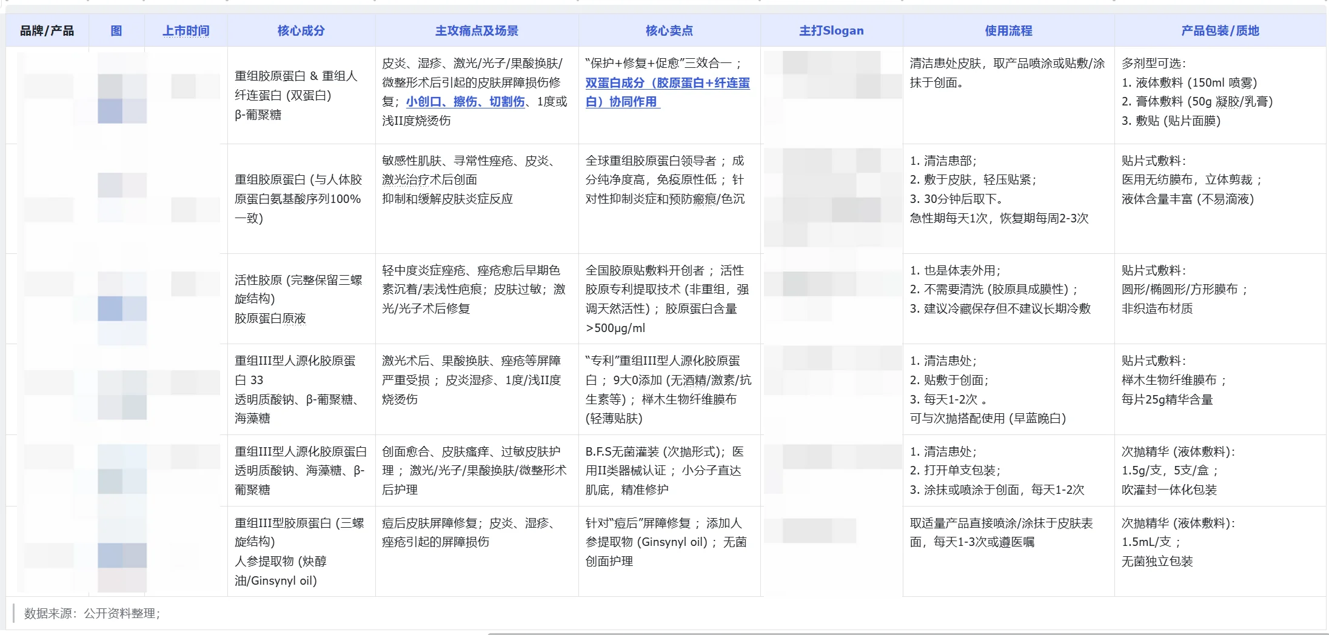This screenshot has height=635, width=1329.
Task: Click the 每天1-3次或遵医嘱 usage cell
Action: [x=1008, y=551]
